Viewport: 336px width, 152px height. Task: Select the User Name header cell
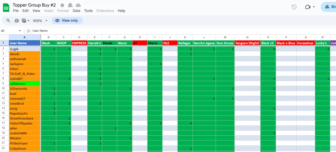[24, 43]
